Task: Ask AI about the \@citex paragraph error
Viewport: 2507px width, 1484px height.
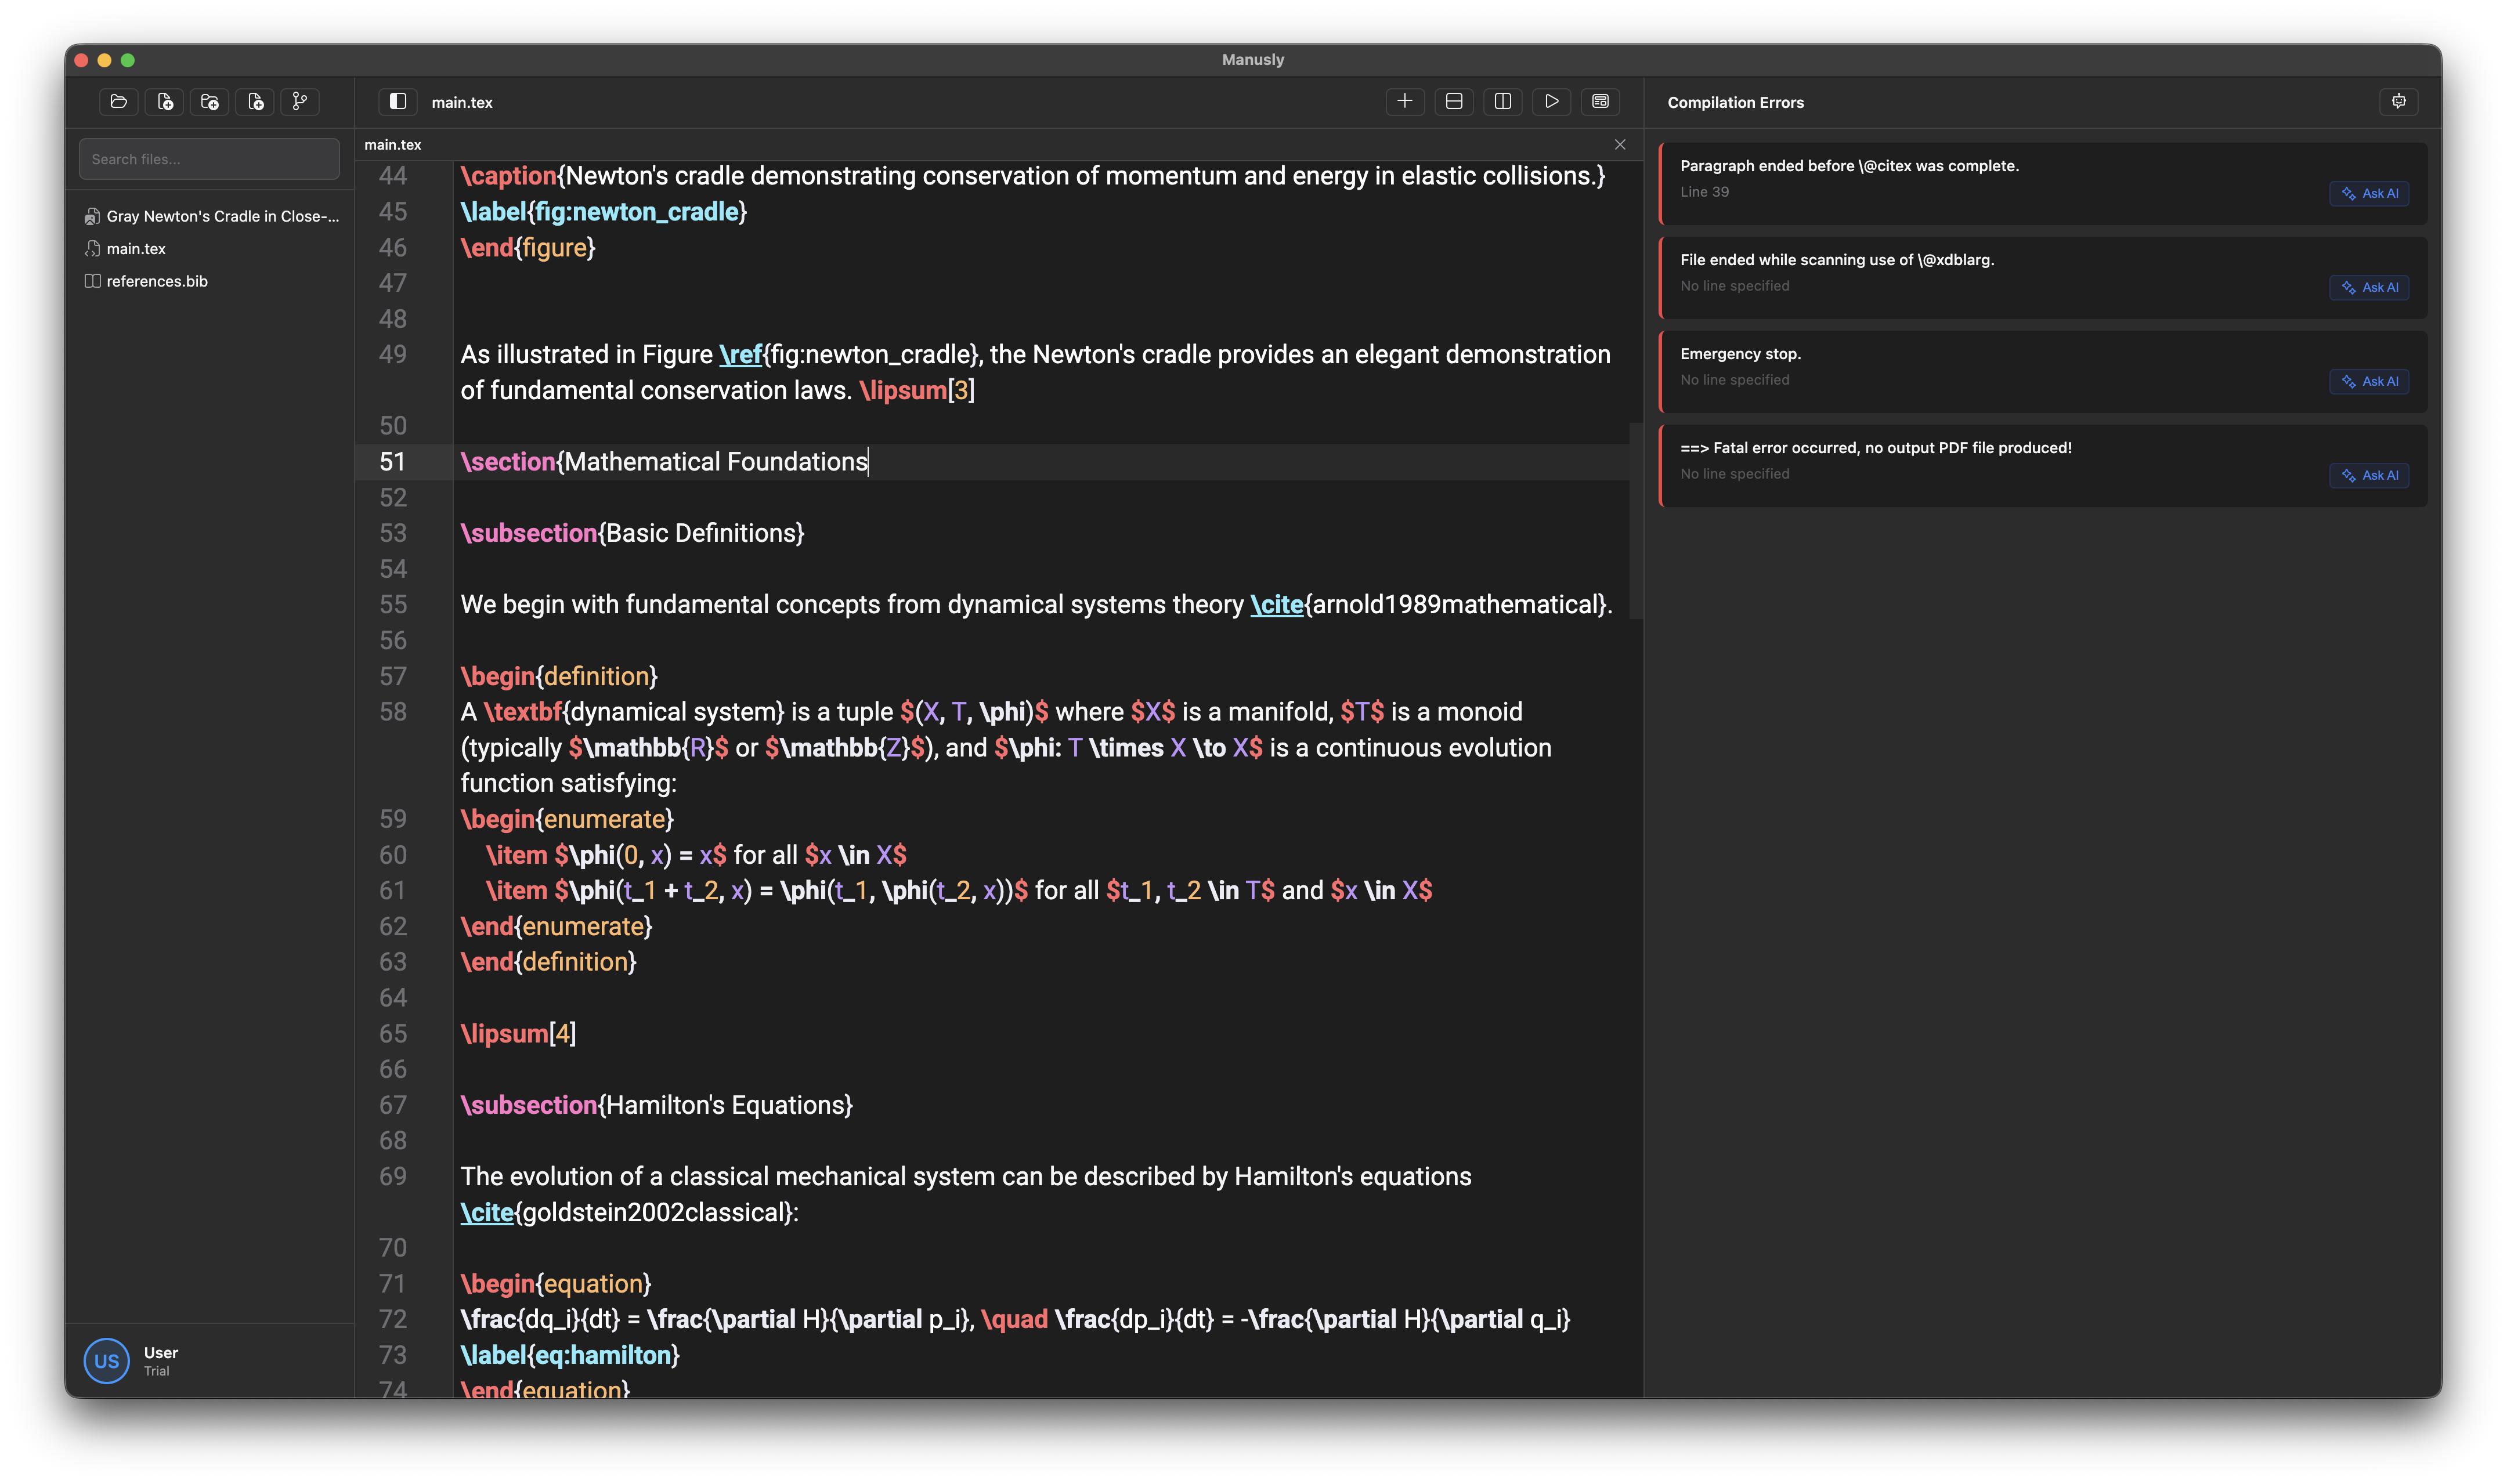Action: pyautogui.click(x=2368, y=194)
